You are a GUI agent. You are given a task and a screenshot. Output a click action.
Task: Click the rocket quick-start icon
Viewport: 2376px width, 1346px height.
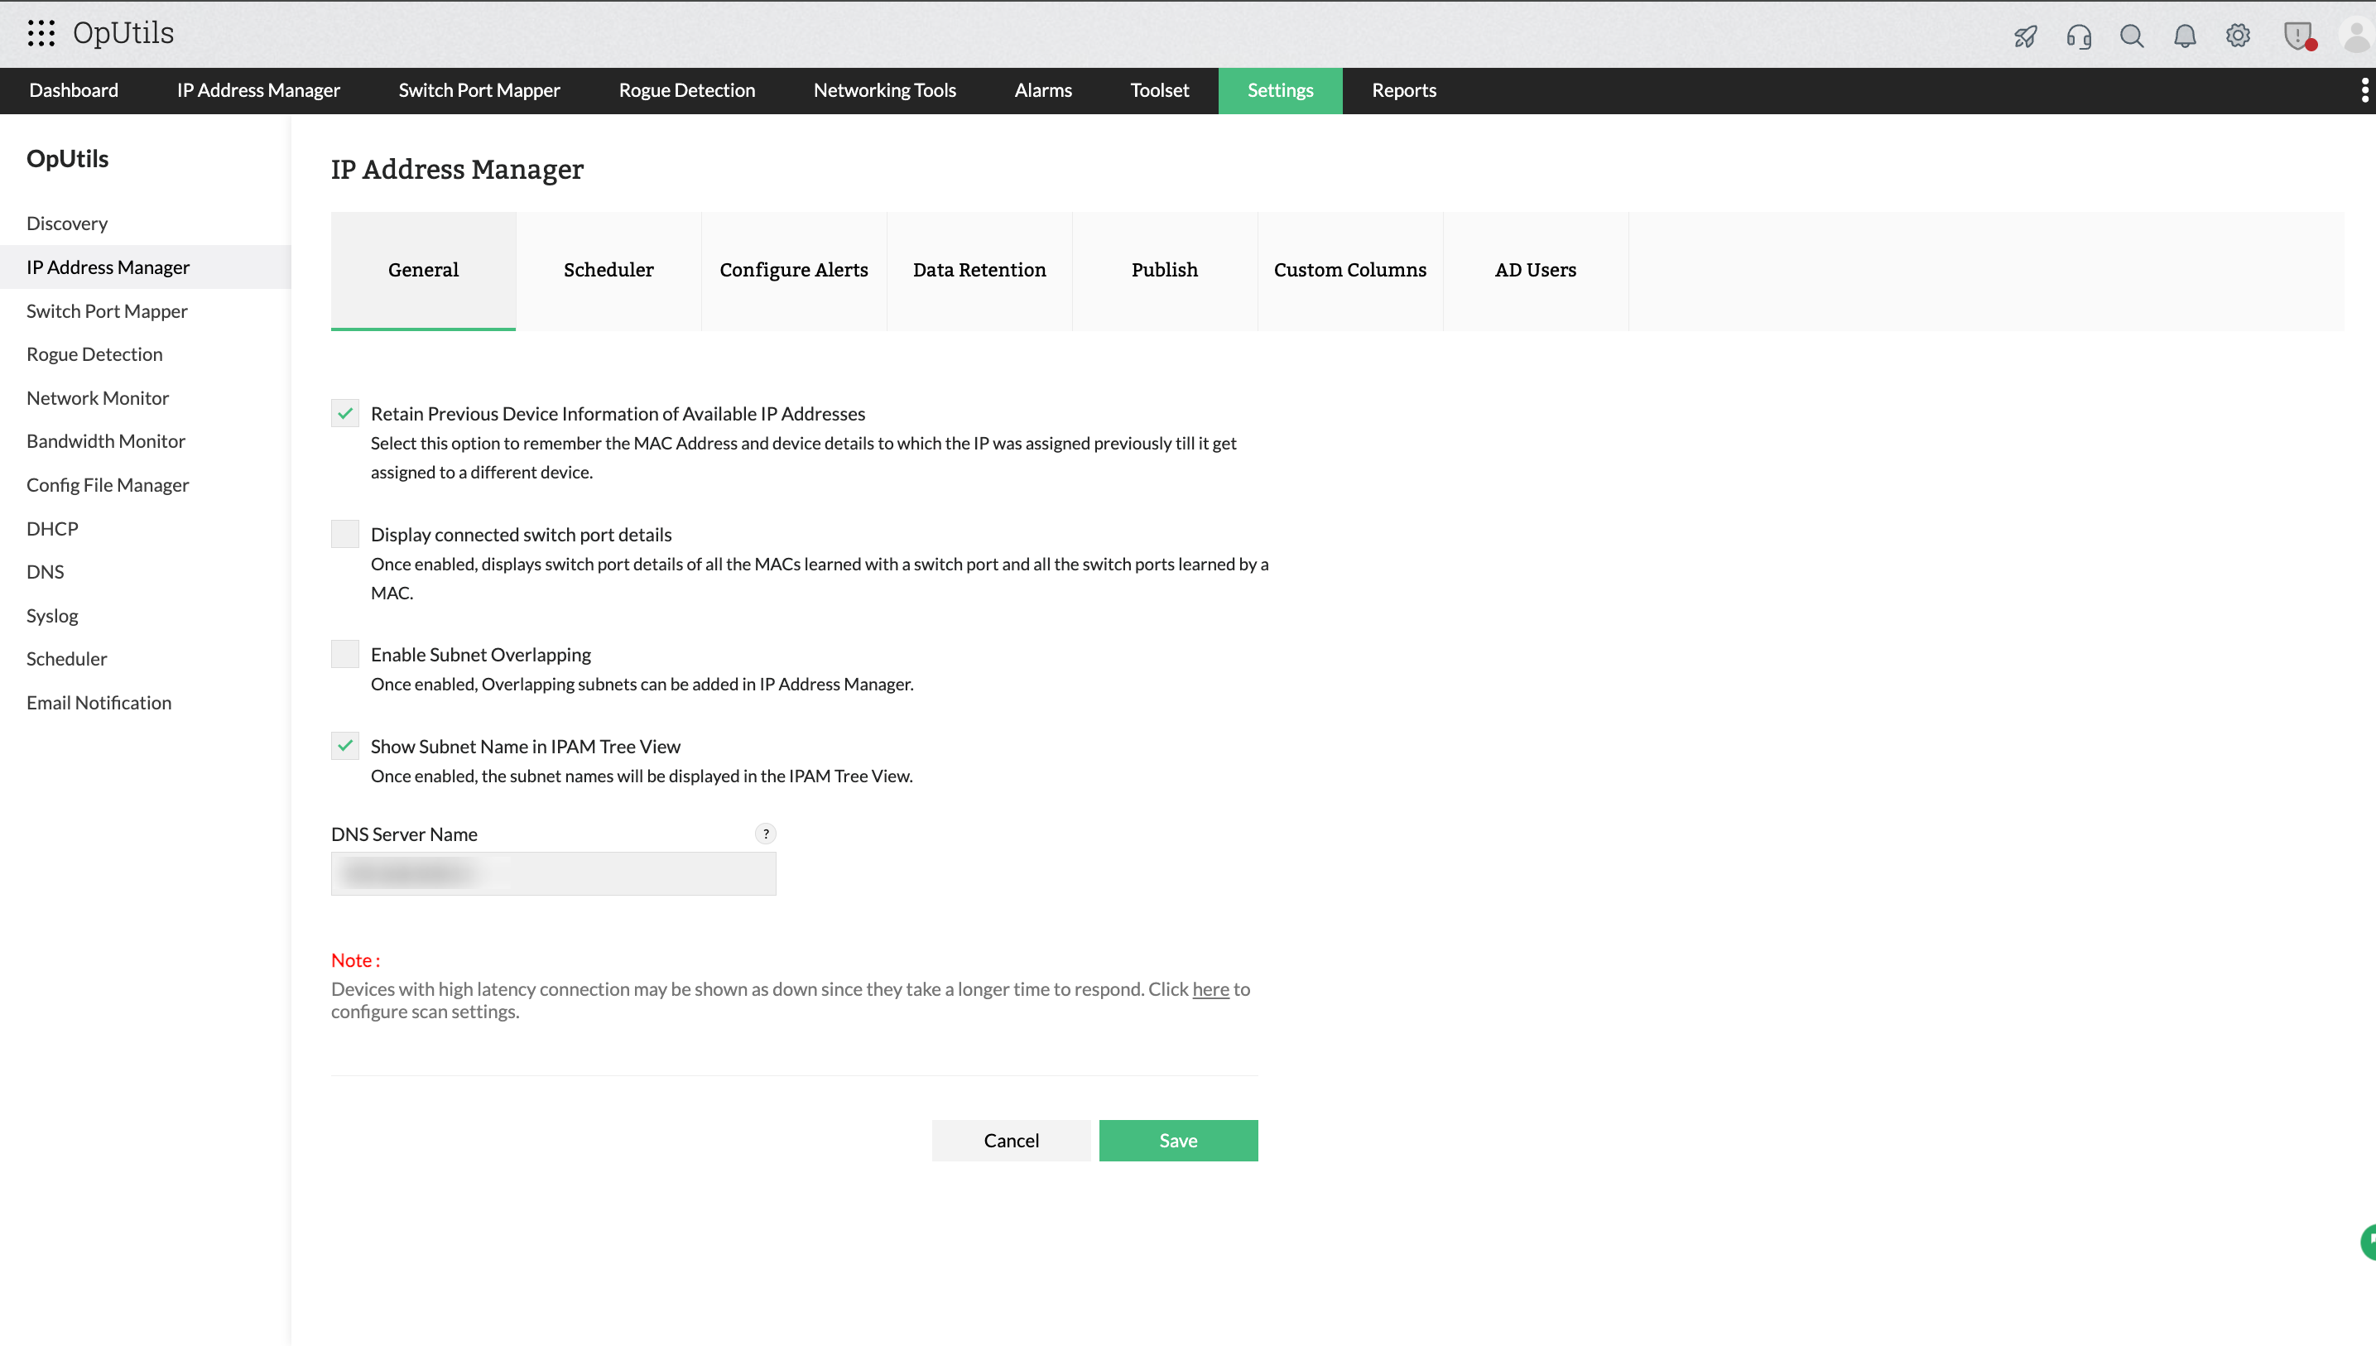point(2025,36)
